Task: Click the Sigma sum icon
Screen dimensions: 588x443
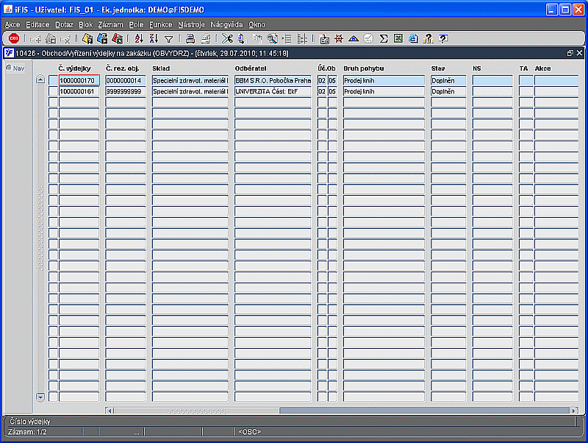Action: 383,38
